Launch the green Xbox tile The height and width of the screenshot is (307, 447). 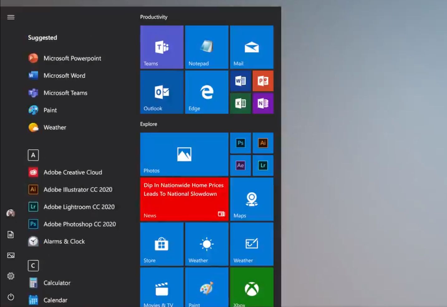click(252, 287)
